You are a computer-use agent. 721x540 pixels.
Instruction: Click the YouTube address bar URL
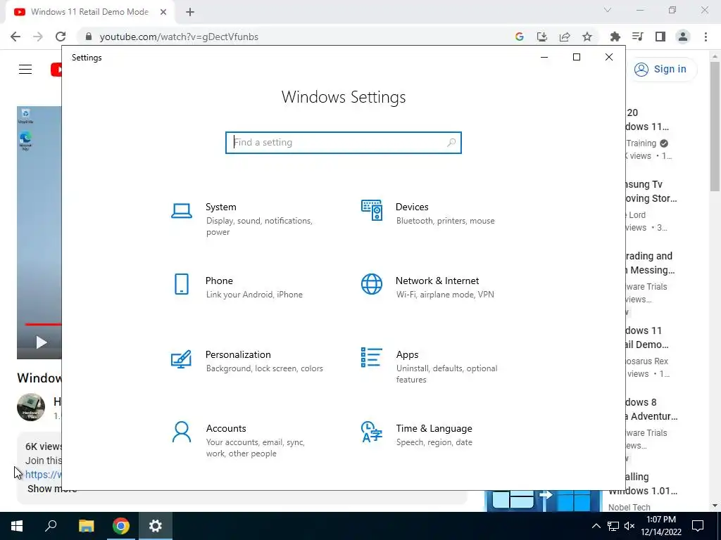coord(179,37)
